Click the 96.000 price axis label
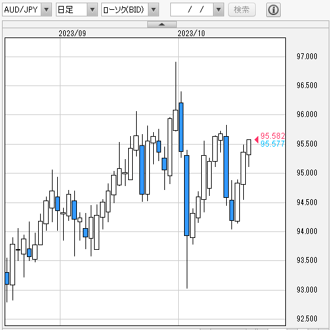Viewport: 330px width, 330px height. (307, 114)
